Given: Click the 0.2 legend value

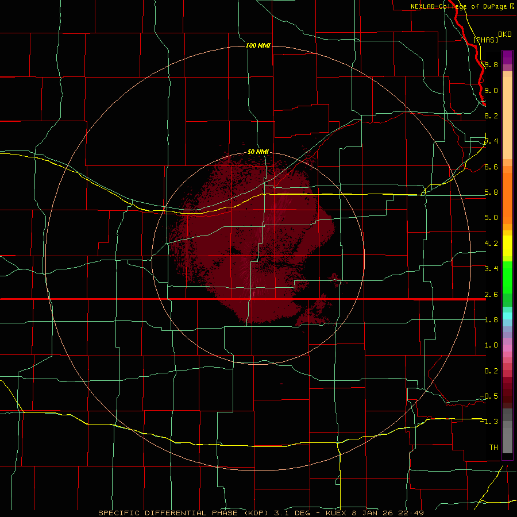Looking at the screenshot, I should pos(491,371).
